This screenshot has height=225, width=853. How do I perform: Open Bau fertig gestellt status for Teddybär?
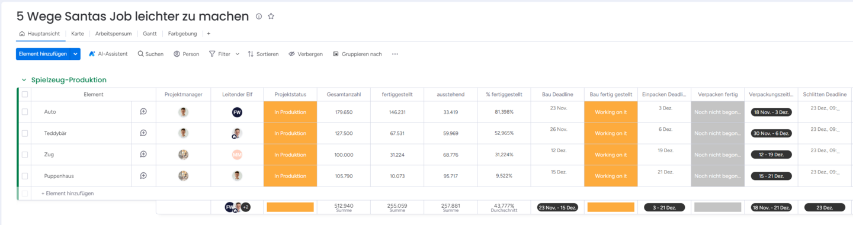coord(611,133)
